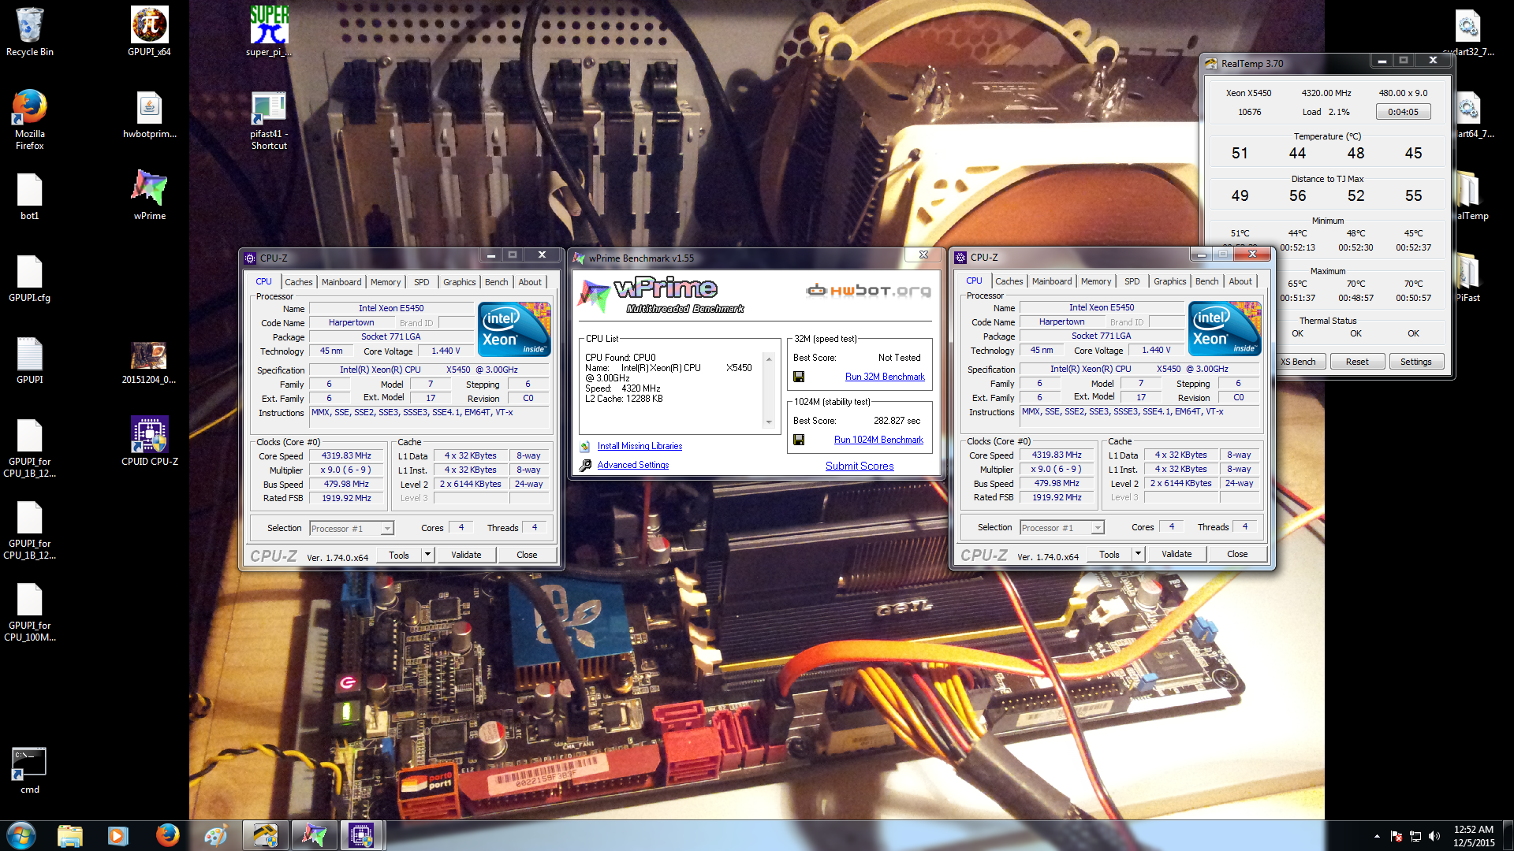Screen dimensions: 1514x851
Task: Open Settings in RealTemp
Action: click(1416, 362)
